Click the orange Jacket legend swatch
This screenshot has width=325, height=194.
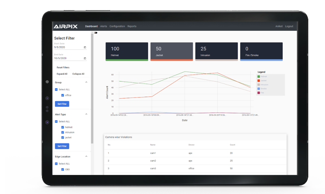[x=259, y=81]
